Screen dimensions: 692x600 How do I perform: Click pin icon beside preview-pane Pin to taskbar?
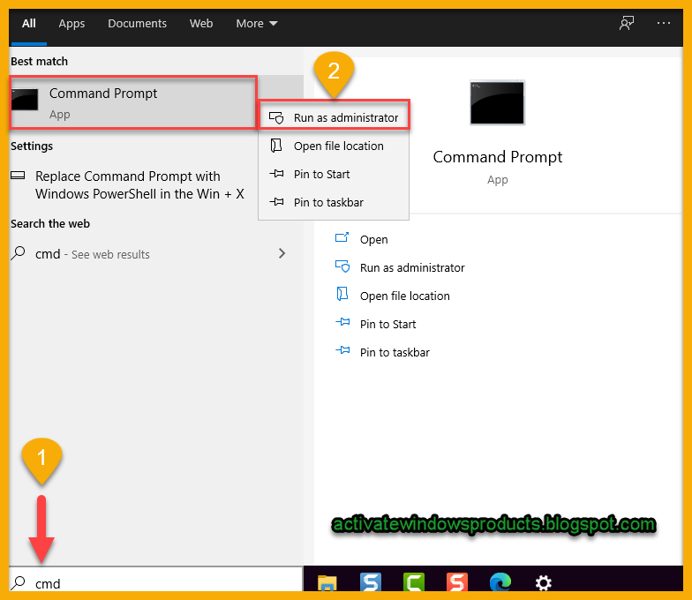pos(342,350)
